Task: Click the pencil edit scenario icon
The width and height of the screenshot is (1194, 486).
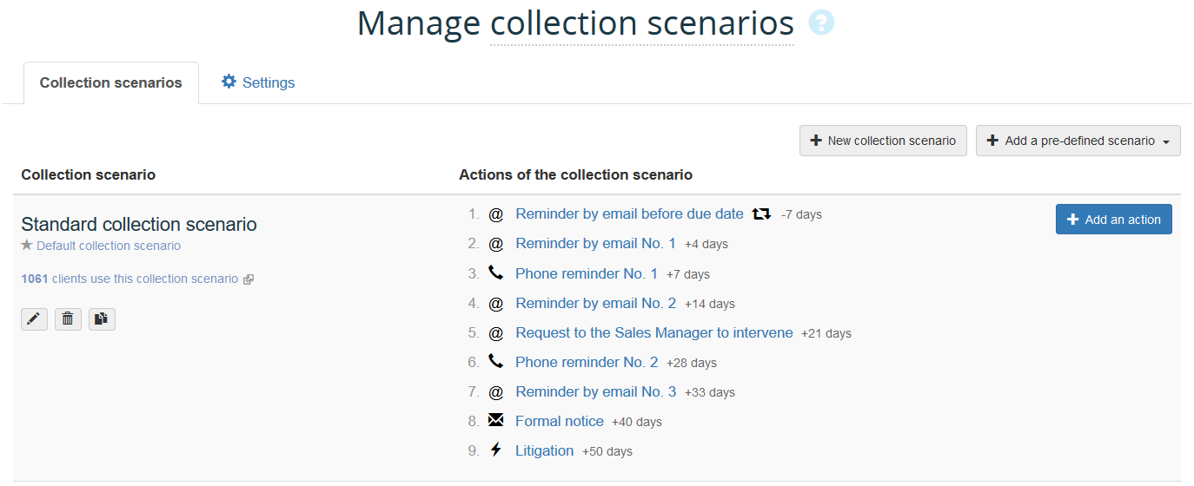Action: click(34, 319)
